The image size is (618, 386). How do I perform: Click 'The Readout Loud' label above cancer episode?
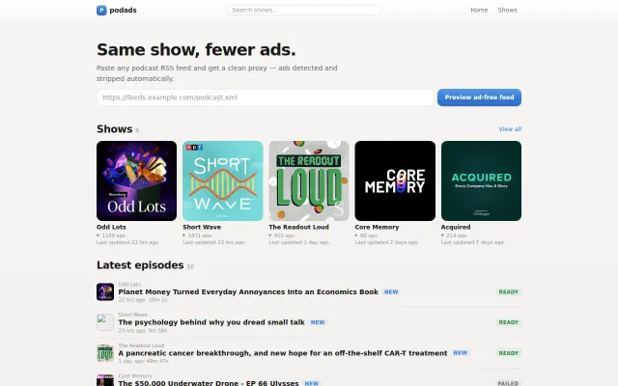coord(141,345)
